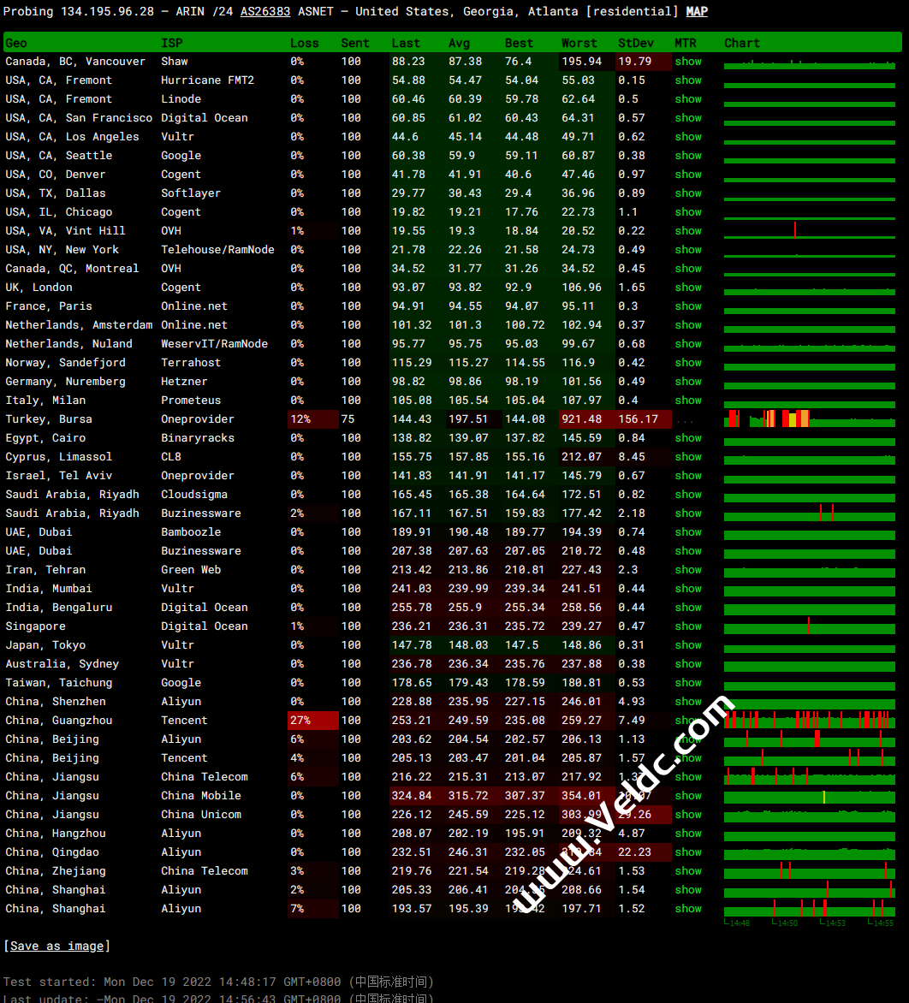Show MTR for Shenzhen Aliyun row
Screen dimensions: 909x1003
tap(687, 702)
